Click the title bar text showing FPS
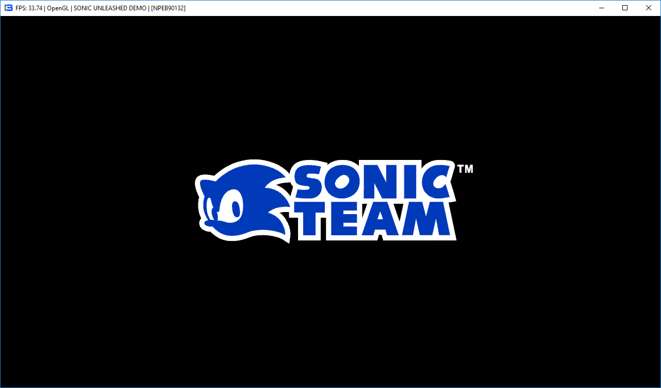This screenshot has width=661, height=388. click(x=101, y=8)
